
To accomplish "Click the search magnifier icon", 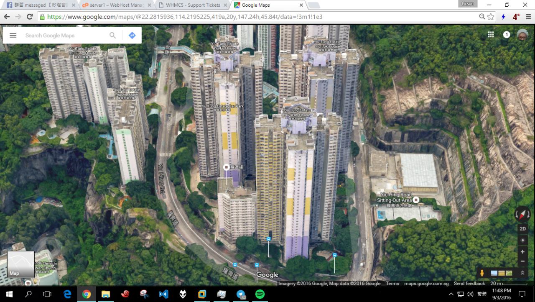I will [112, 36].
